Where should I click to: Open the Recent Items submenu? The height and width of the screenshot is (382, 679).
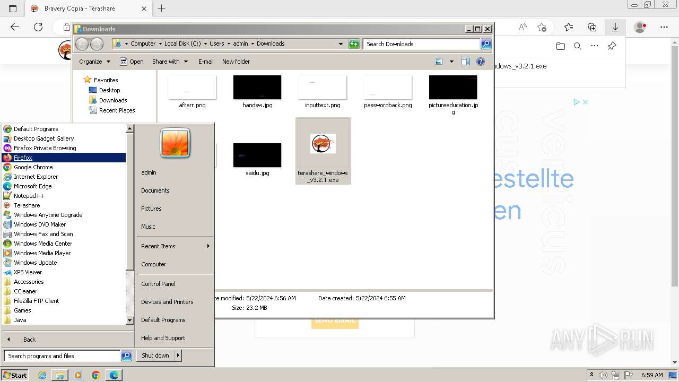tap(175, 246)
